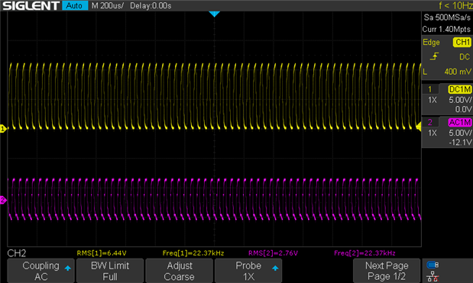Select the magenta channel 2 ground marker

coord(3,200)
